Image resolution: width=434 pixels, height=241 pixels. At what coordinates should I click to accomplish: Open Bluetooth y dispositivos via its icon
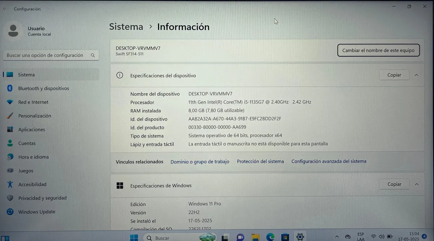(10, 88)
